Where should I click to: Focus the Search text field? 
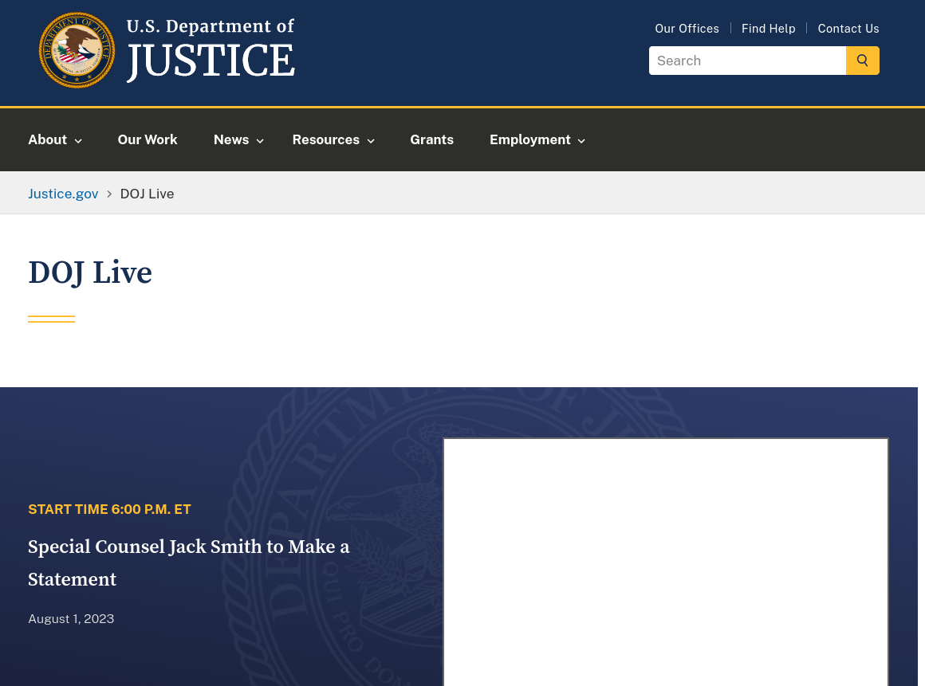(x=746, y=61)
